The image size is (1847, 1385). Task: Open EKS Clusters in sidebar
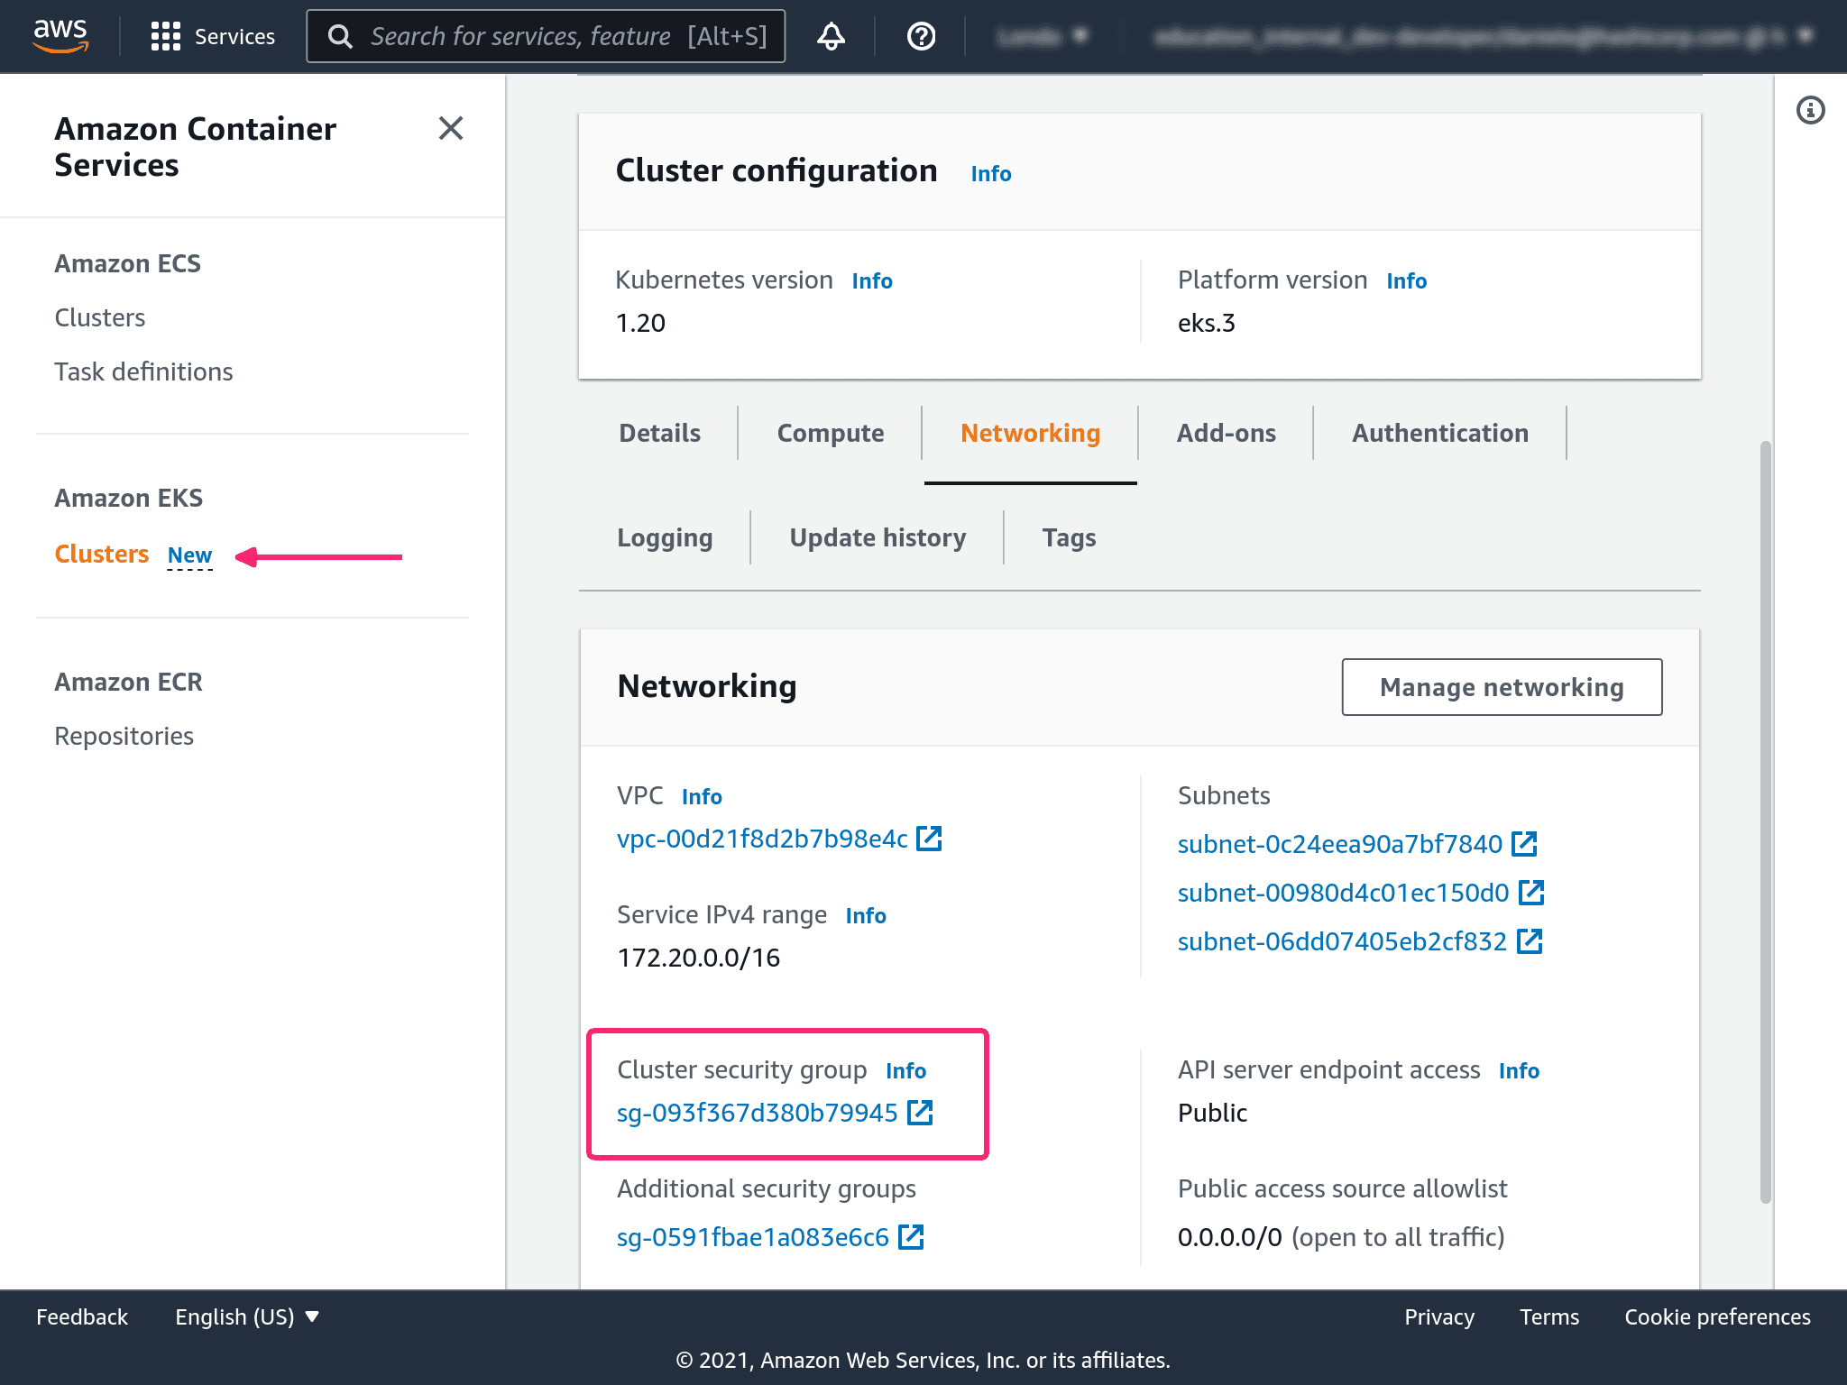(102, 554)
